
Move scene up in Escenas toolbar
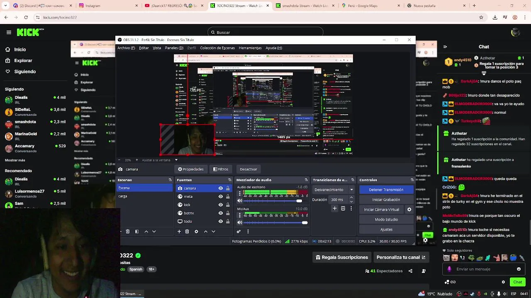point(146,232)
